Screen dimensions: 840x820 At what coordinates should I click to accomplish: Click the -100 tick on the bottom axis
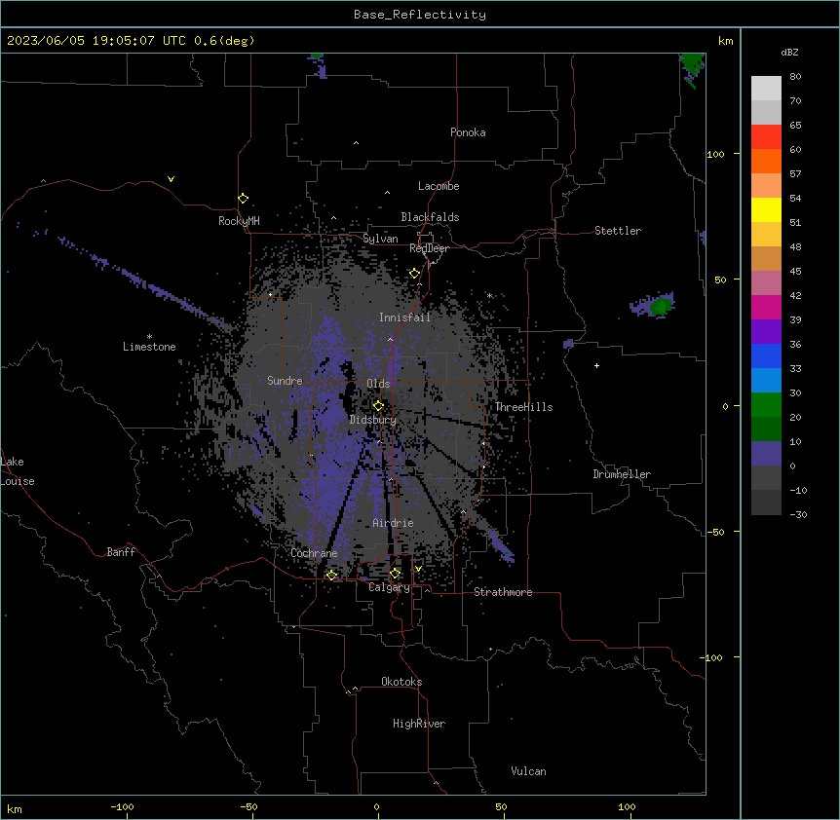pyautogui.click(x=122, y=806)
